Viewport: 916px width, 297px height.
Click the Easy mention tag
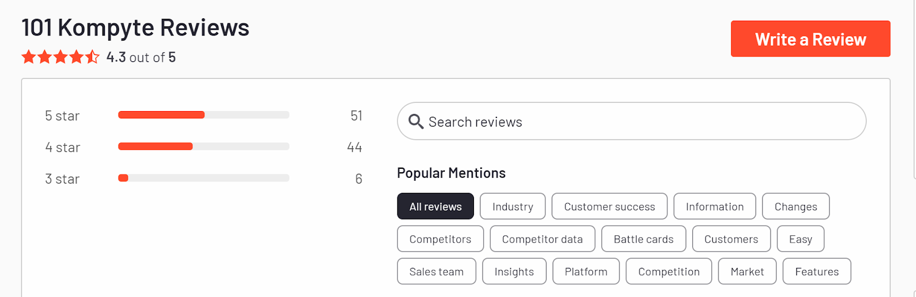coord(800,239)
